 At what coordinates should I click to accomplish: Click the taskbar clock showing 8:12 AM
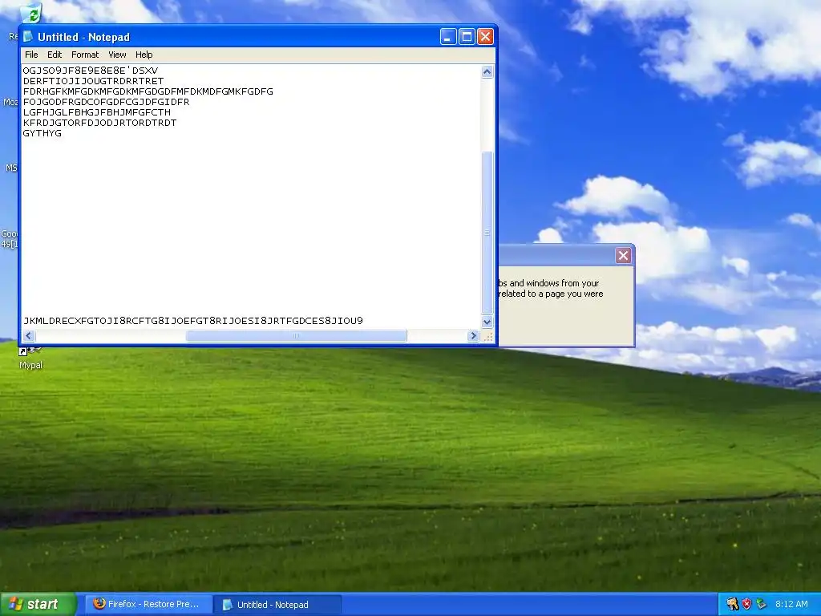[791, 605]
